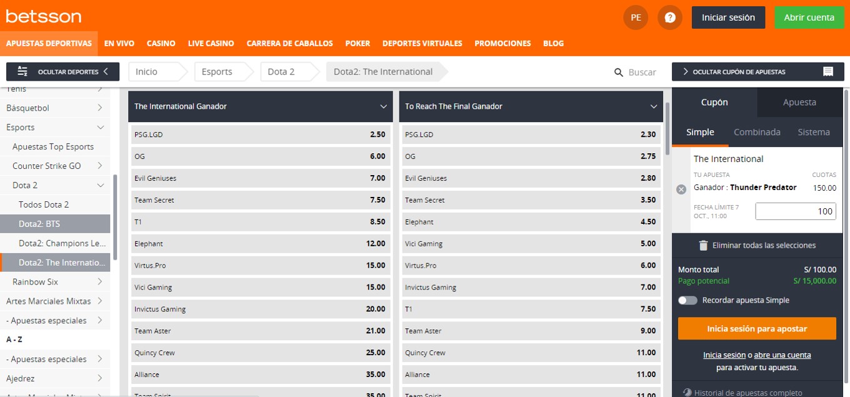Select Simple bet type tab
Viewport: 850px width, 397px height.
tap(700, 133)
